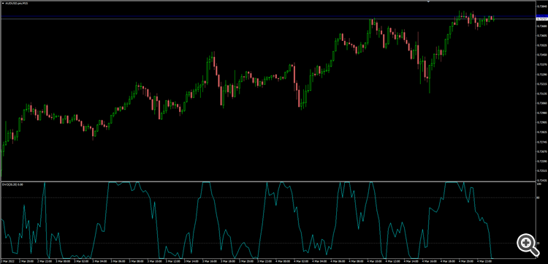Click the 0.73840 price axis label
This screenshot has width=548, height=264.
[542, 7]
